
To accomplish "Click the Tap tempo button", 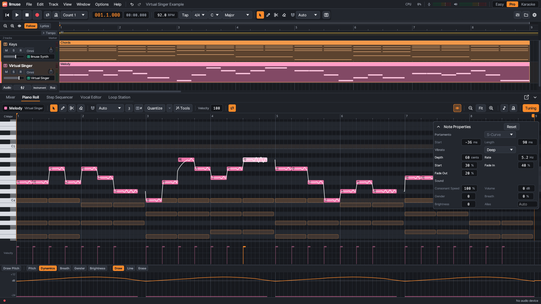I will point(185,15).
